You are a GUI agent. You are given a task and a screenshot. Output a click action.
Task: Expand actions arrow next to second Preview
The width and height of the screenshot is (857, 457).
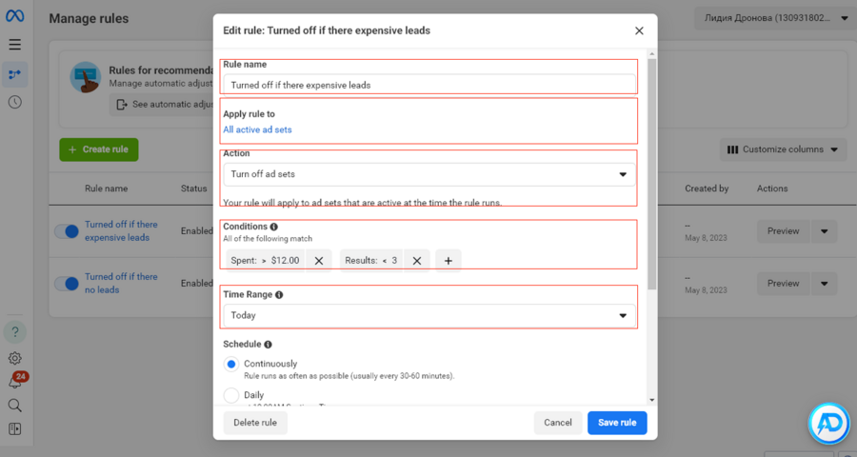(x=825, y=284)
